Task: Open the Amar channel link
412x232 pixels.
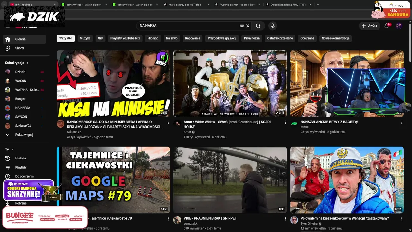Action: coord(187,132)
